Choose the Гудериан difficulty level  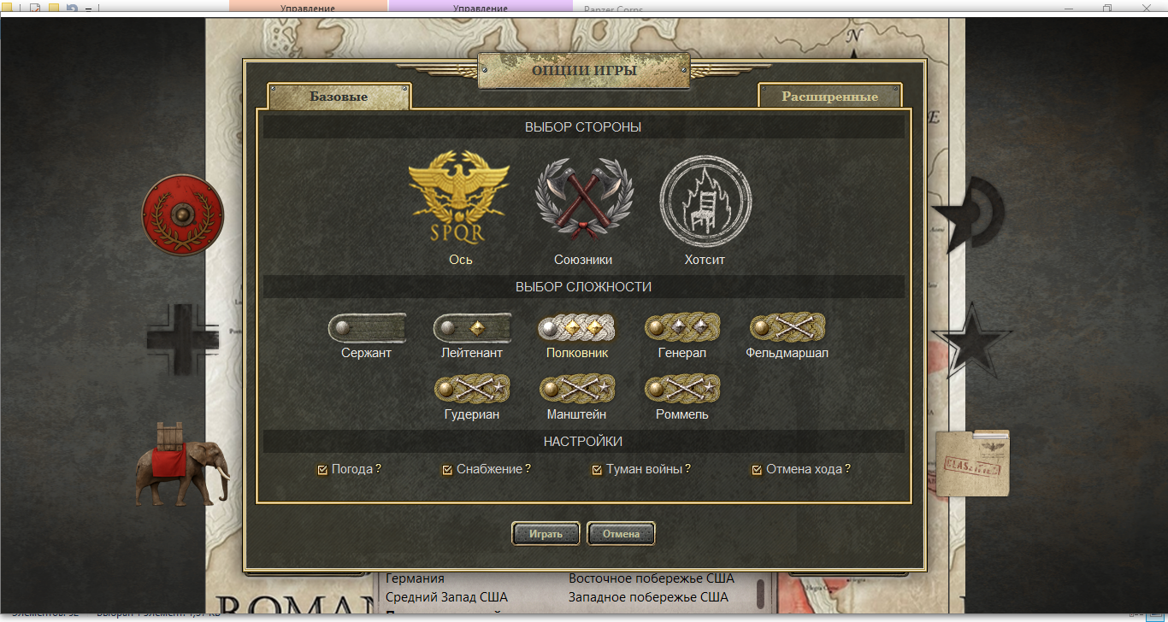click(472, 389)
